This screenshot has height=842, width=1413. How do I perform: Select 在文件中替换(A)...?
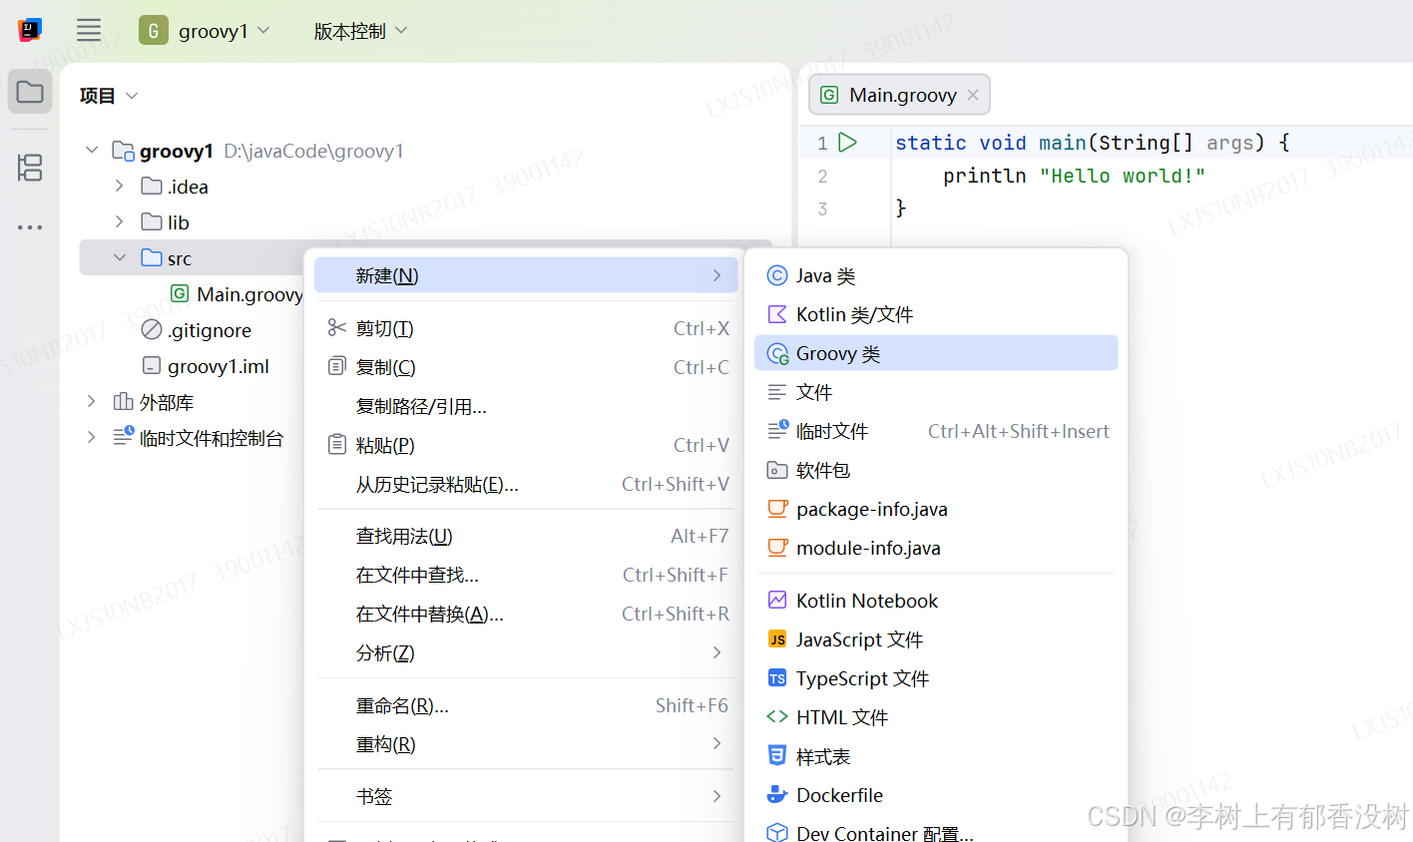coord(526,614)
